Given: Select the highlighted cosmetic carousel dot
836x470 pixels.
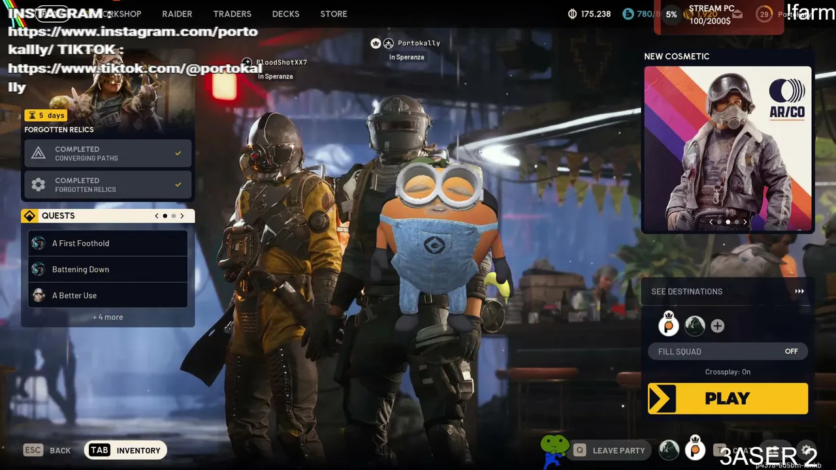Looking at the screenshot, I should click(x=728, y=222).
